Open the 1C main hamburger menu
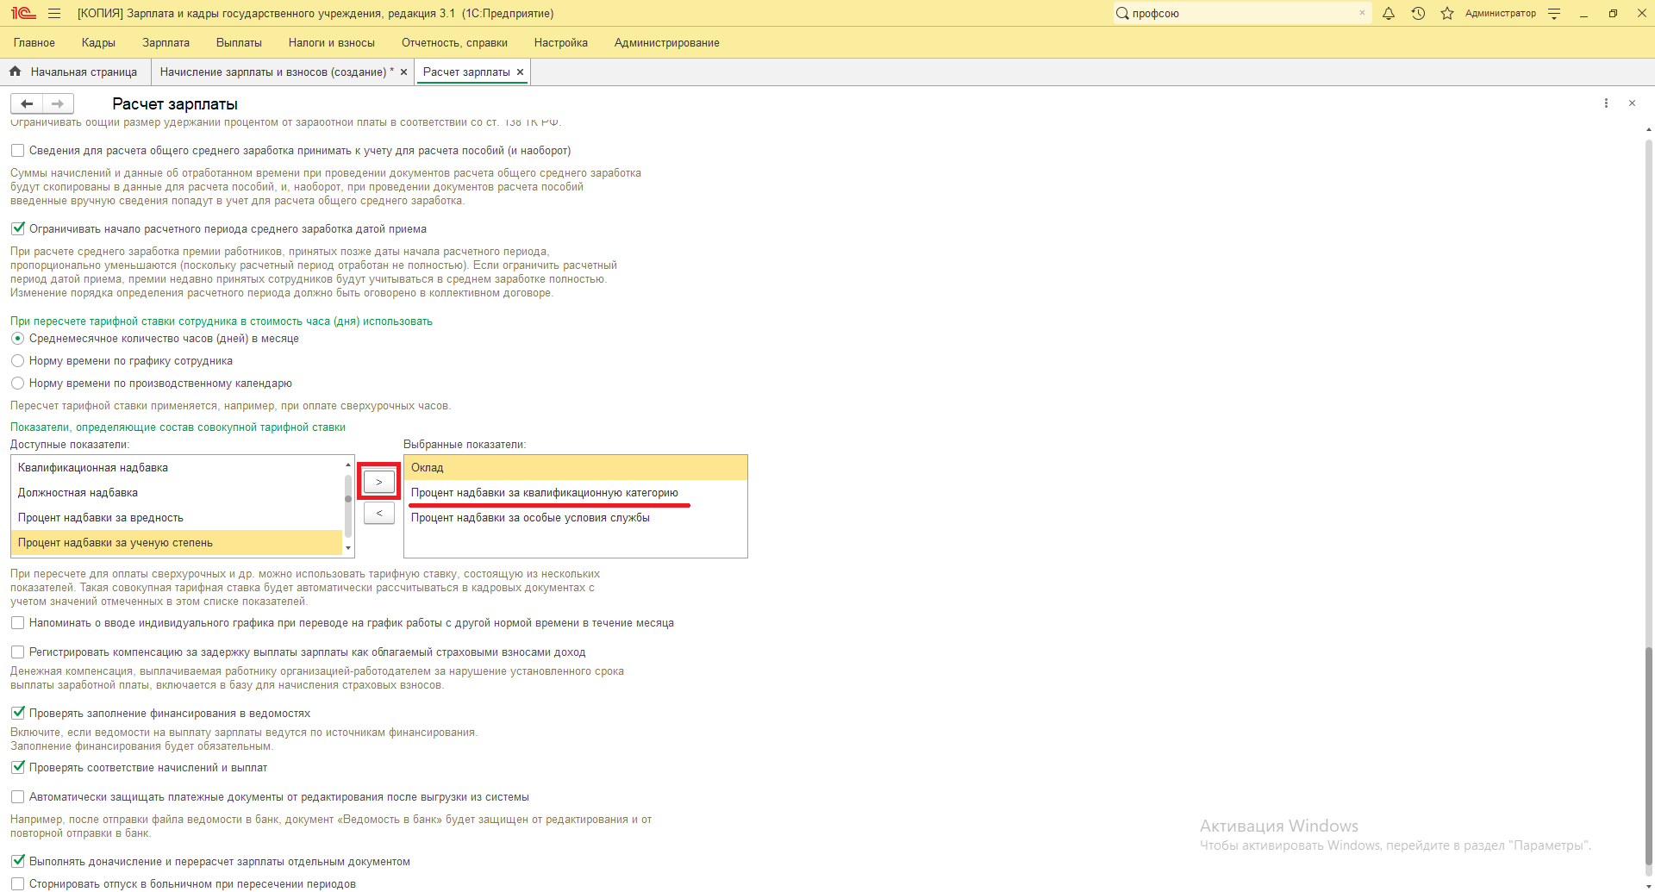Image resolution: width=1655 pixels, height=892 pixels. point(54,14)
